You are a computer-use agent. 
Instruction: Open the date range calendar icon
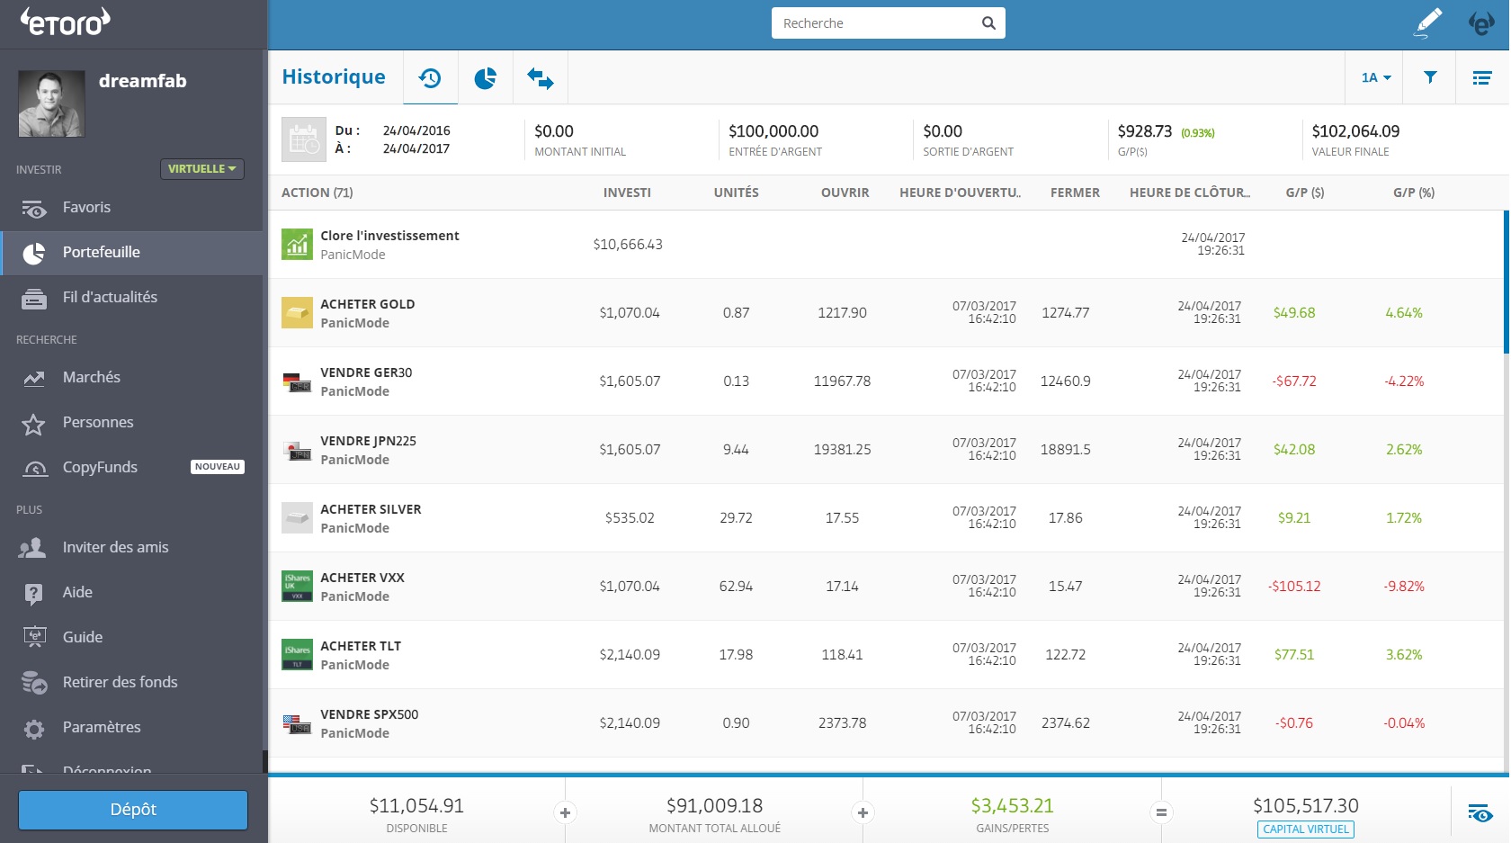[303, 140]
